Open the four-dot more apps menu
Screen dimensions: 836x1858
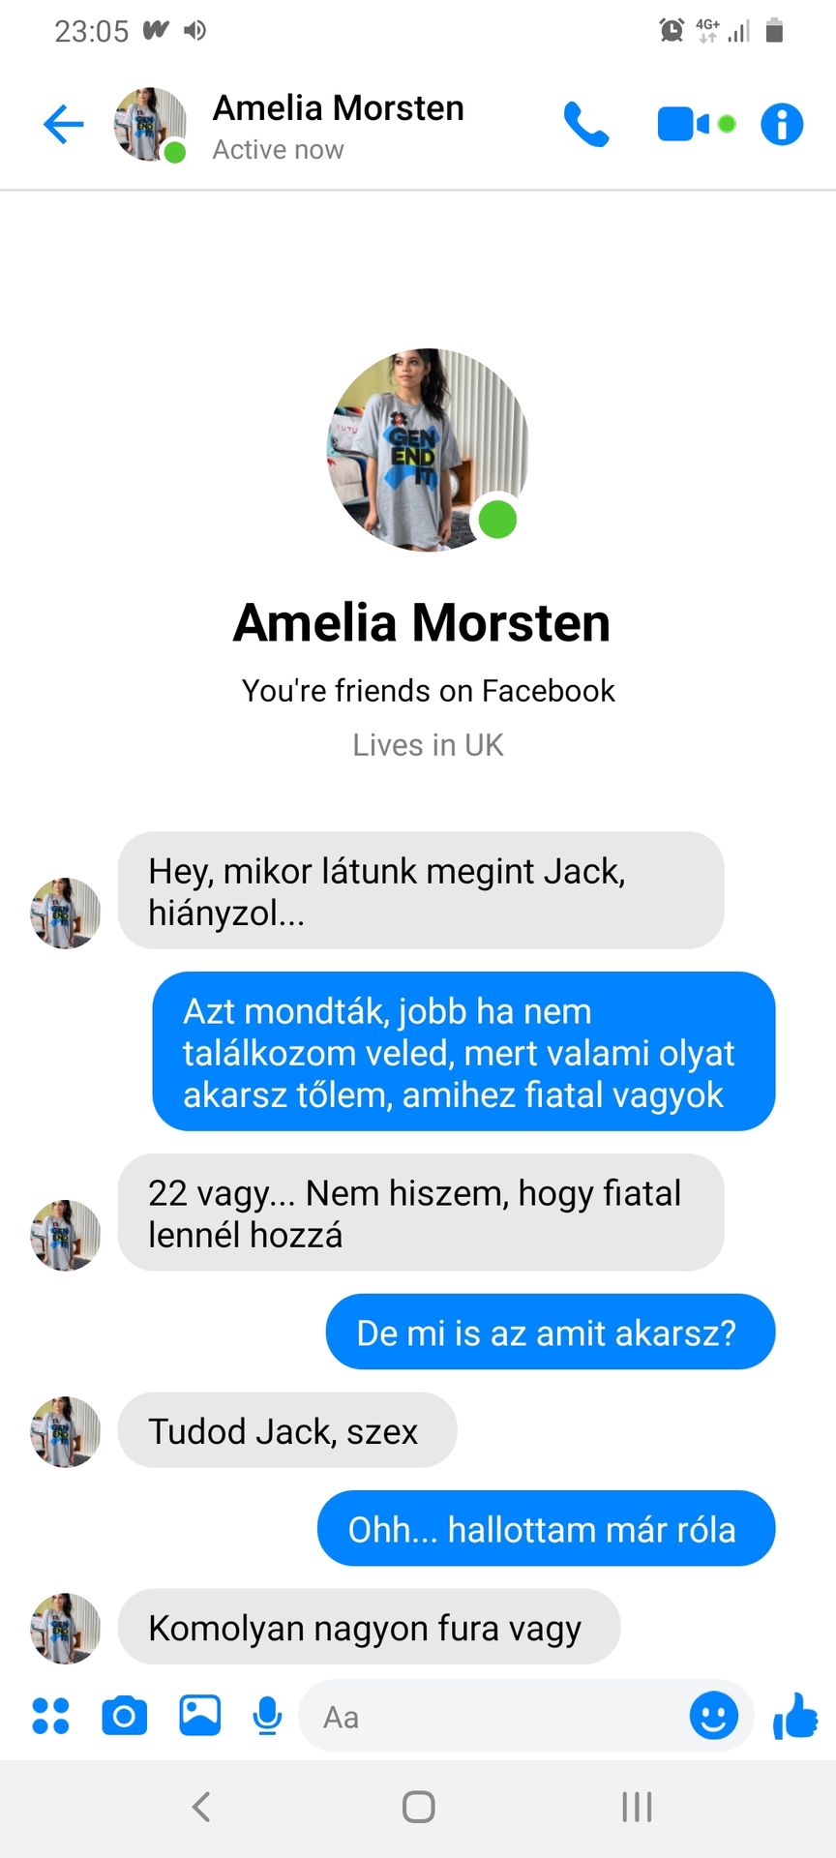coord(50,1716)
